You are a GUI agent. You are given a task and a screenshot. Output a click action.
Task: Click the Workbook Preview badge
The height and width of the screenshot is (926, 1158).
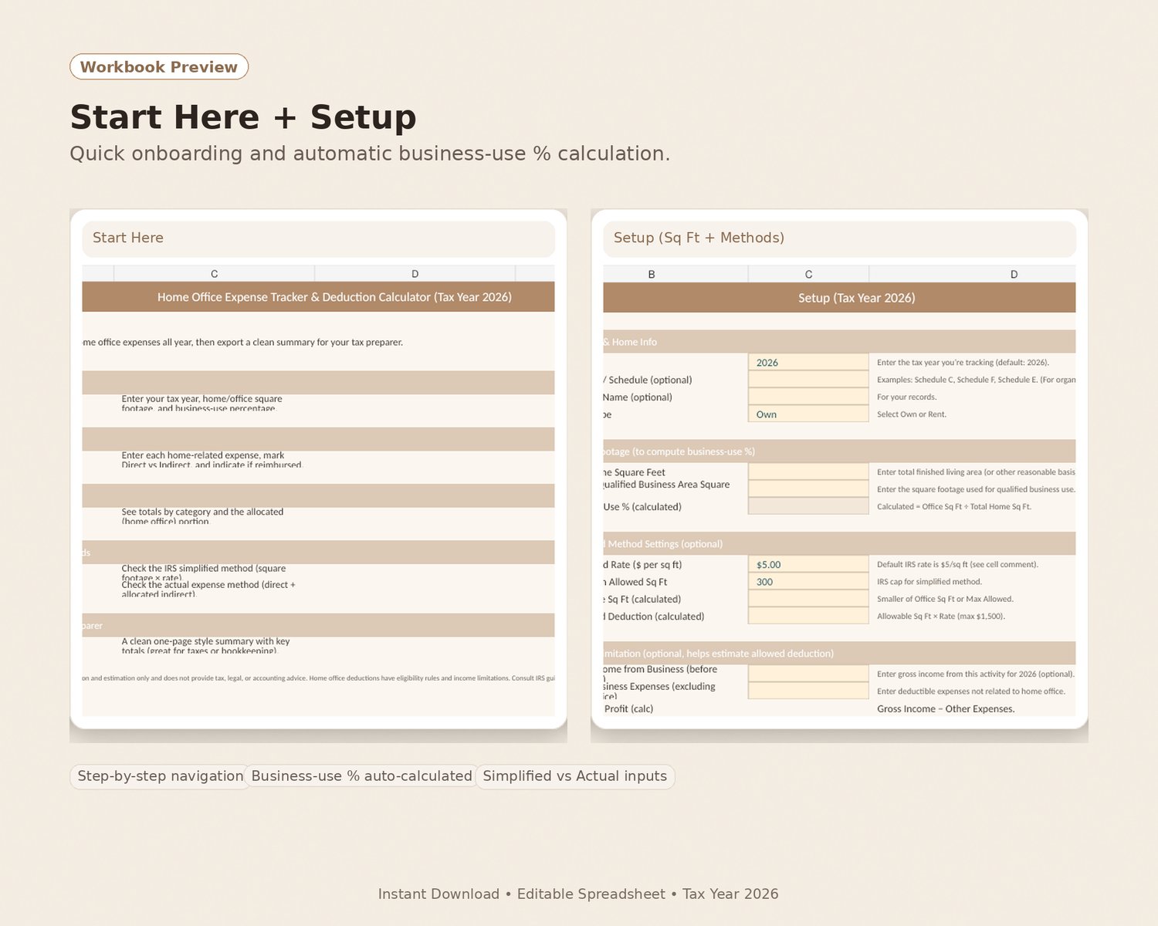pos(159,66)
